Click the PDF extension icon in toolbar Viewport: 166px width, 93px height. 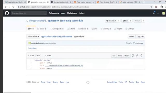tap(156, 7)
